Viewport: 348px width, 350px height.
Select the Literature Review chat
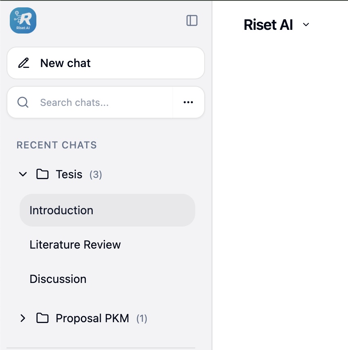coord(75,245)
